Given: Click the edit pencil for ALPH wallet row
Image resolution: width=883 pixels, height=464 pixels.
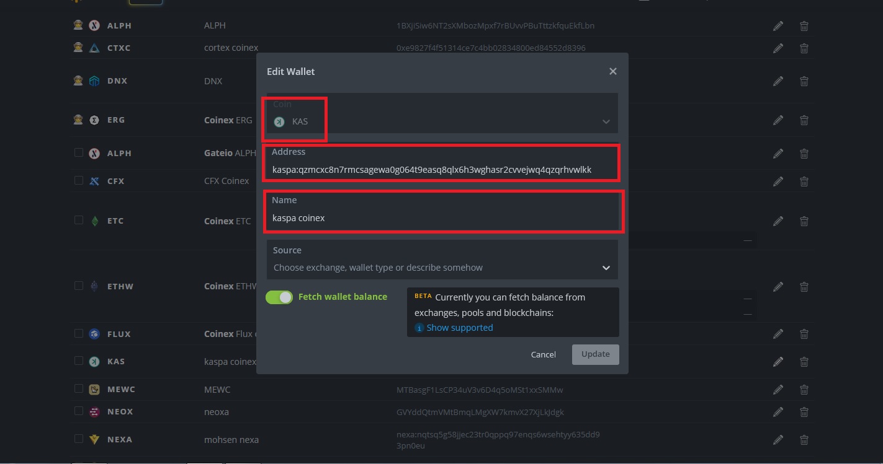Looking at the screenshot, I should point(778,26).
